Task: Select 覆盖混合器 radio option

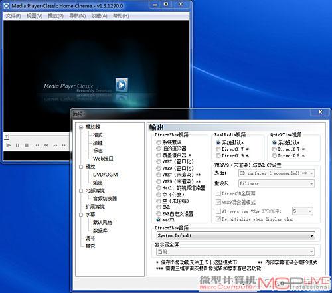Action: coord(159,155)
